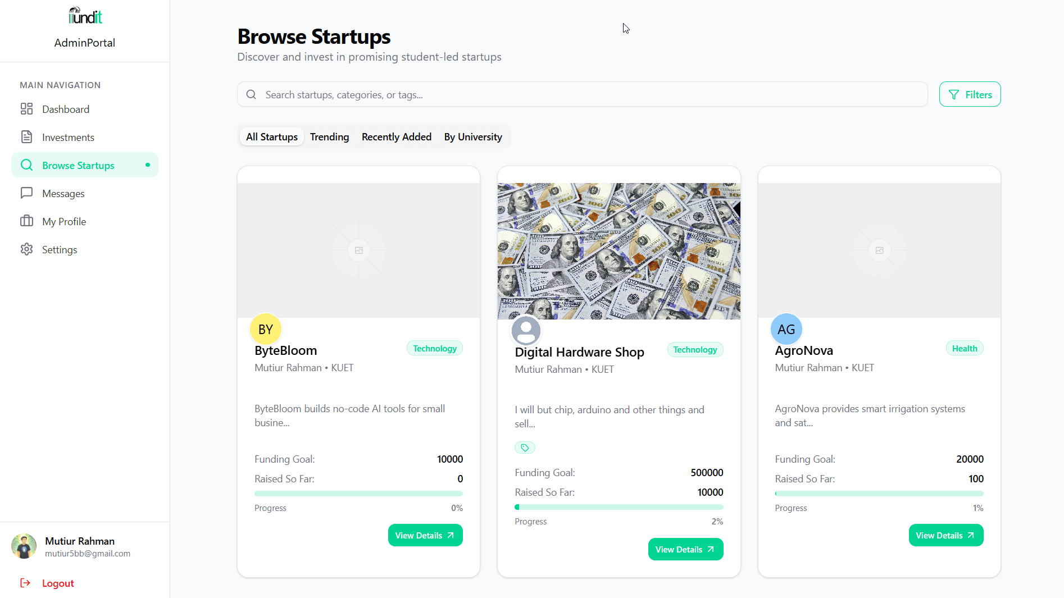
Task: Focus the search startups input field
Action: click(582, 94)
